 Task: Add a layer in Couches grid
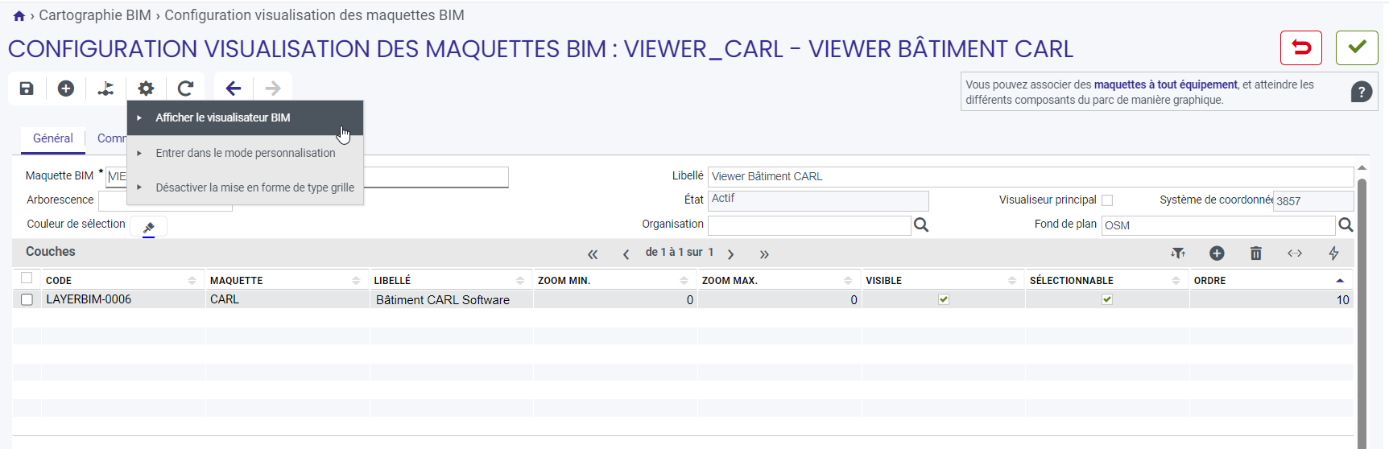(1217, 253)
